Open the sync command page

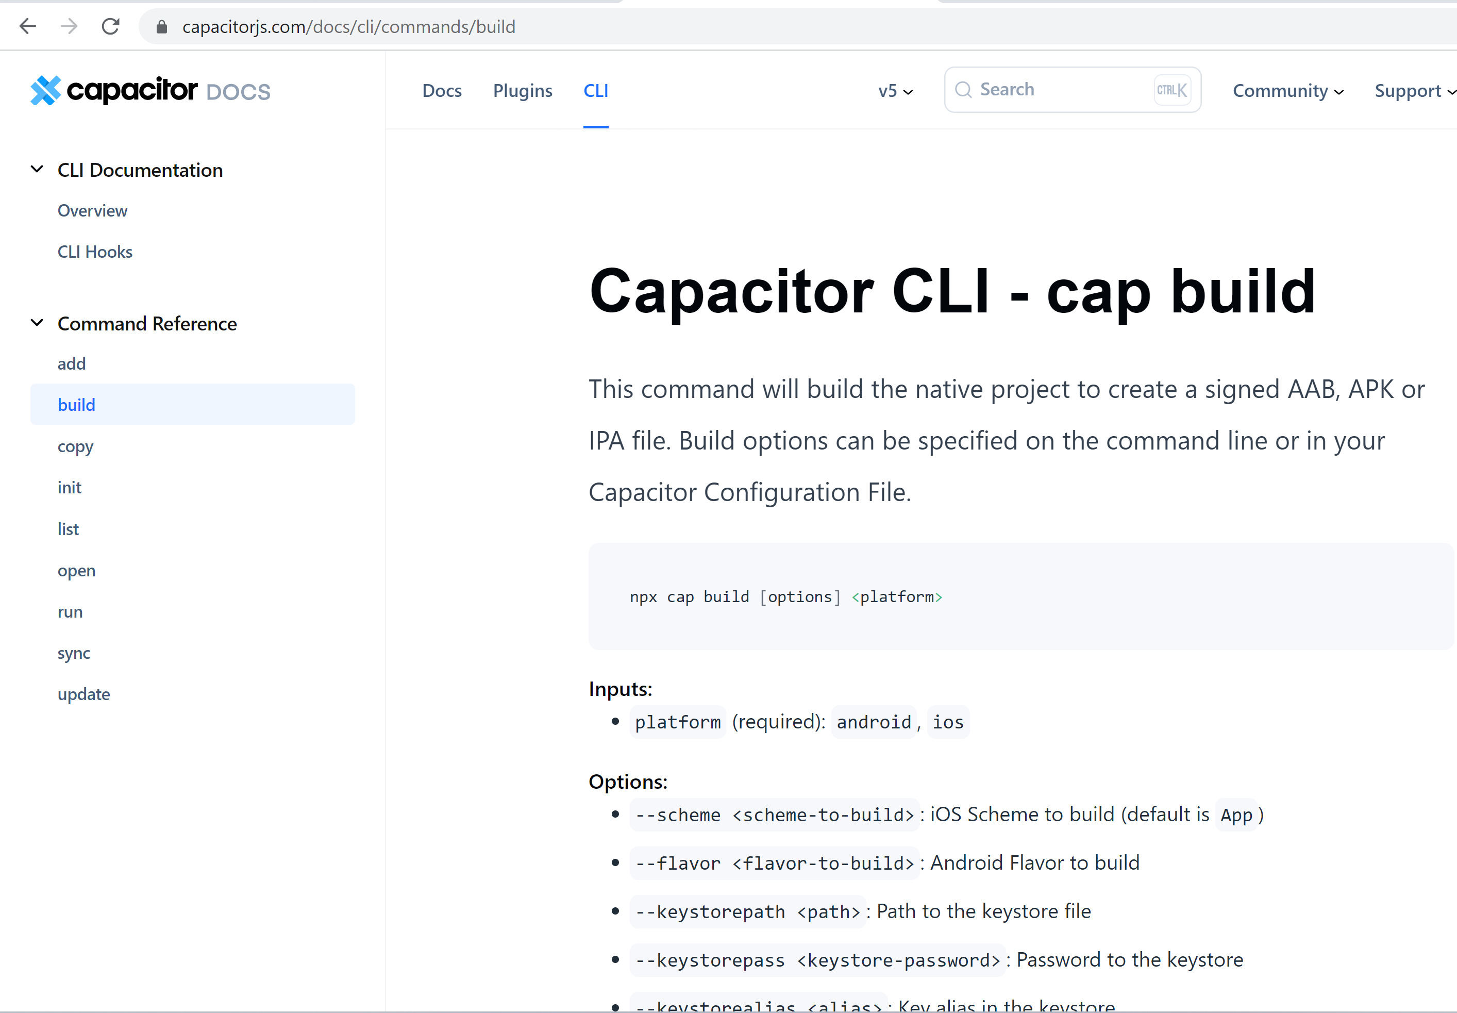pyautogui.click(x=74, y=653)
